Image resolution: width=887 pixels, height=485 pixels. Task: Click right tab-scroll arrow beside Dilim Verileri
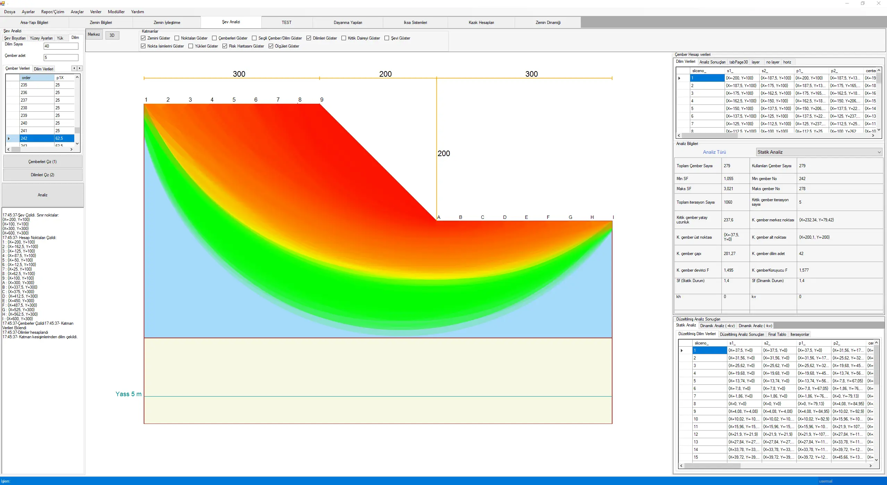pos(79,68)
